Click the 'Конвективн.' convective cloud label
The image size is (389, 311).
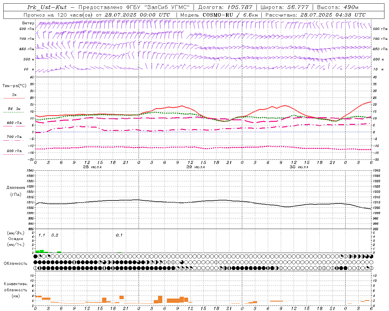[15, 284]
